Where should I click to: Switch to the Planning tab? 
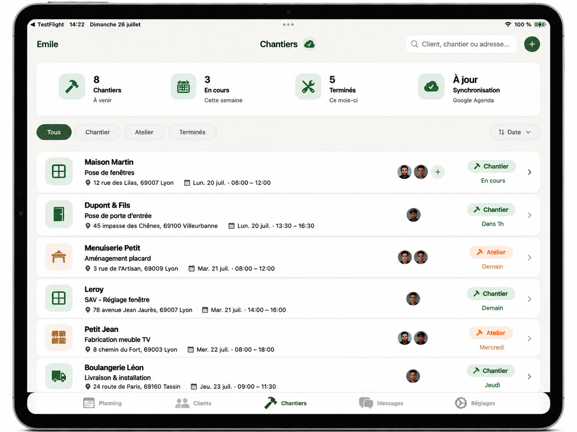tap(103, 403)
